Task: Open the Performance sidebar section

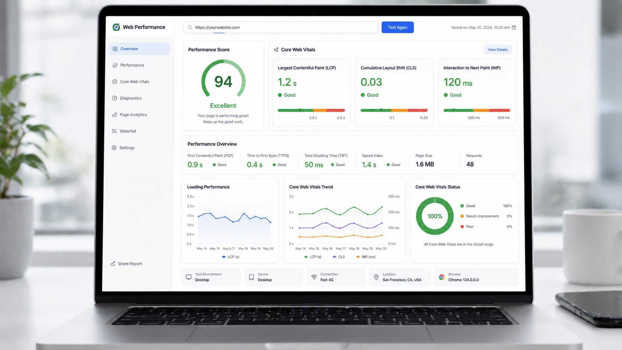Action: tap(132, 65)
